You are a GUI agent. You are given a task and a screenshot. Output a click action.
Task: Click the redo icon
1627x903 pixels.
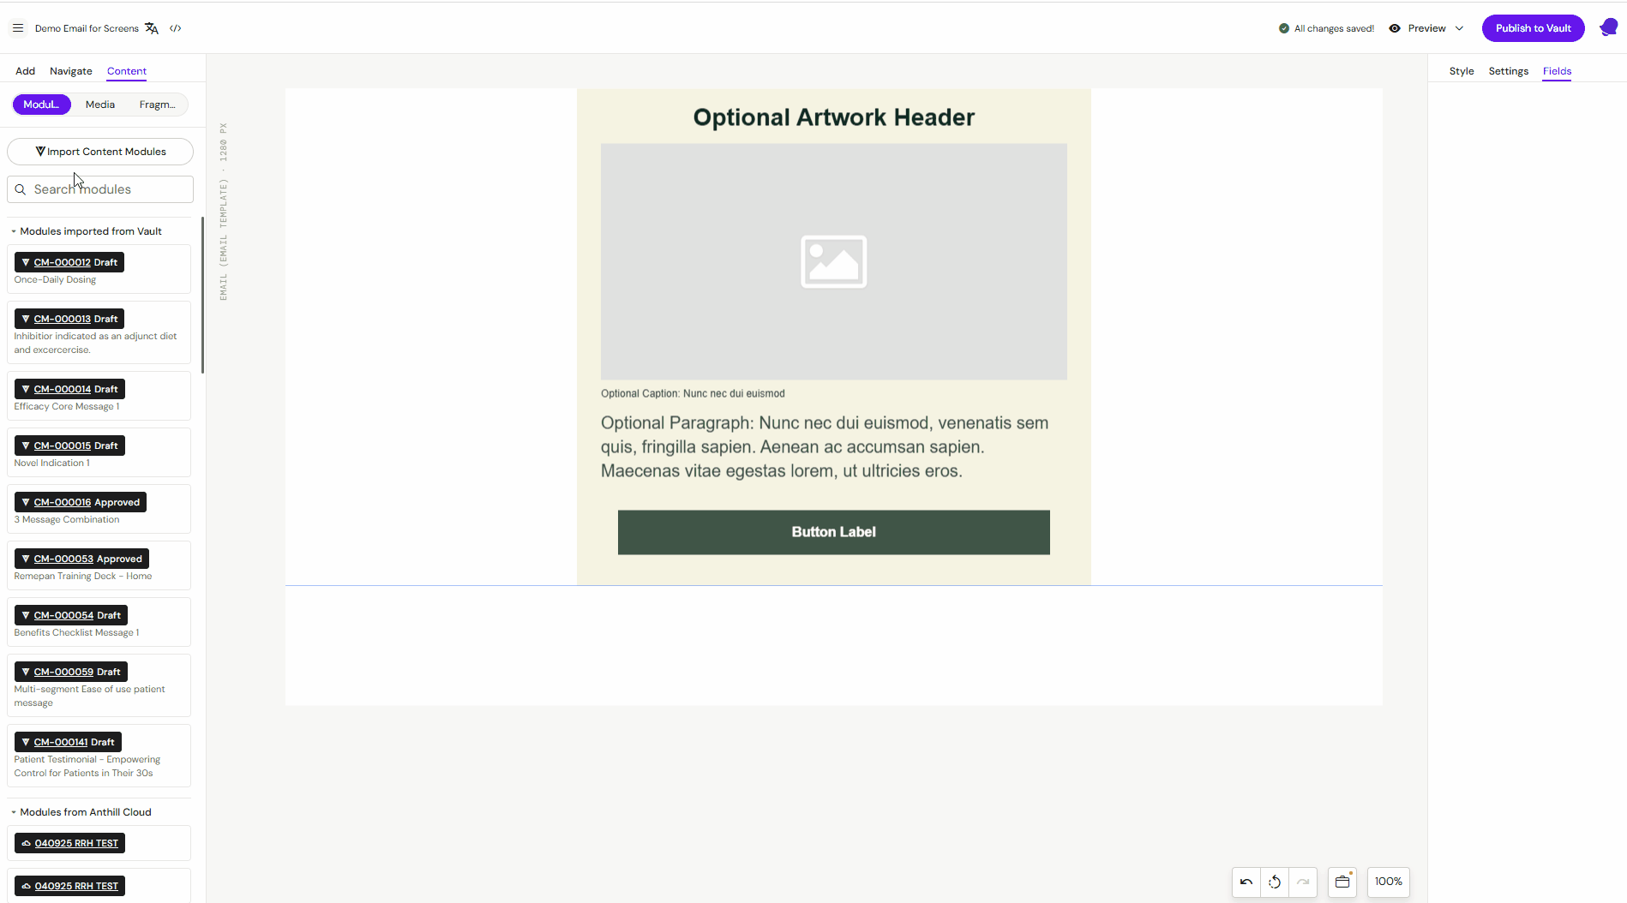click(1303, 882)
